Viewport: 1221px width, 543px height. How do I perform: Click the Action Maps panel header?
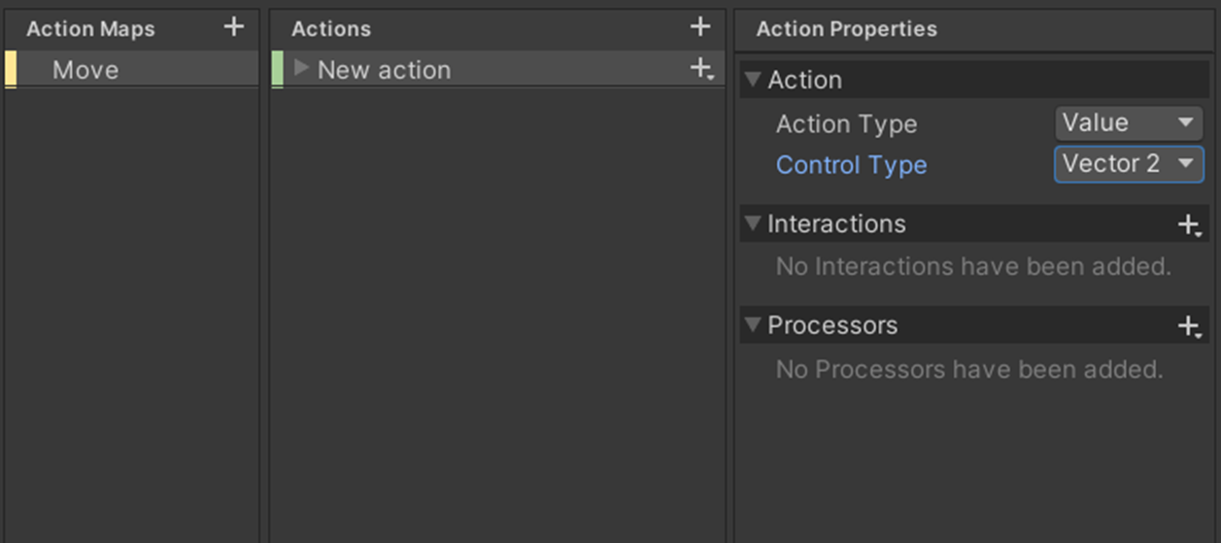pos(90,29)
